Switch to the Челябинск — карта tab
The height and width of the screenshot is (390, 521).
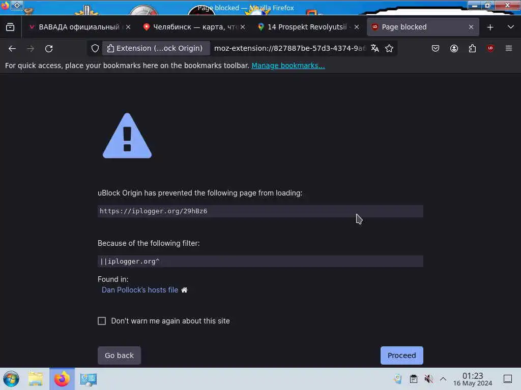[193, 27]
